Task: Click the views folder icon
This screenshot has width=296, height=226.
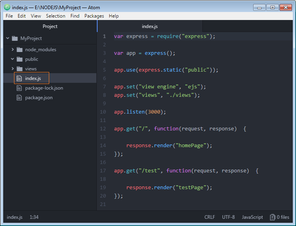Action: (20, 69)
